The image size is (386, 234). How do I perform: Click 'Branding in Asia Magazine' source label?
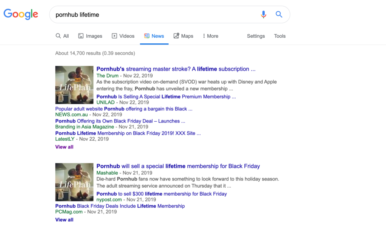pos(85,127)
